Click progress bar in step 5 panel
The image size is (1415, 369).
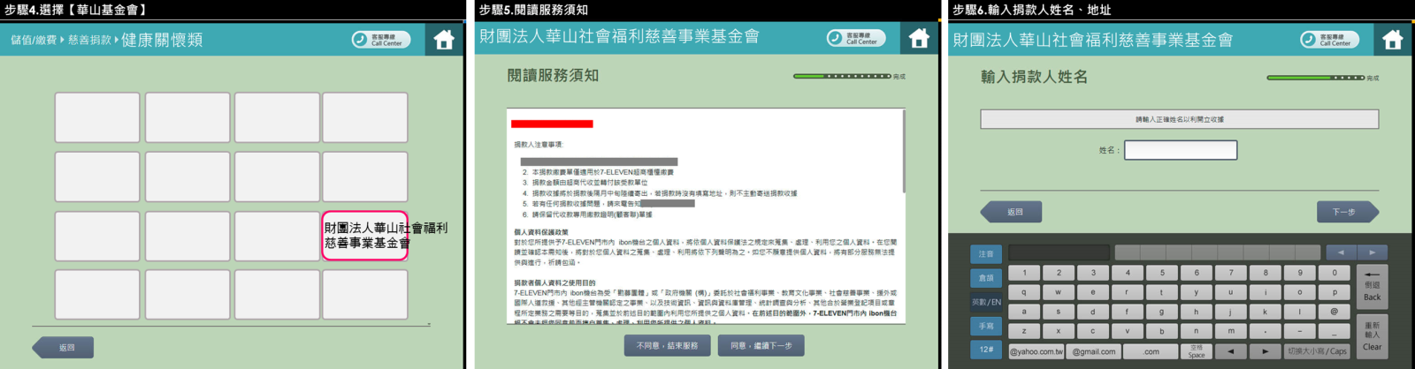pyautogui.click(x=842, y=76)
